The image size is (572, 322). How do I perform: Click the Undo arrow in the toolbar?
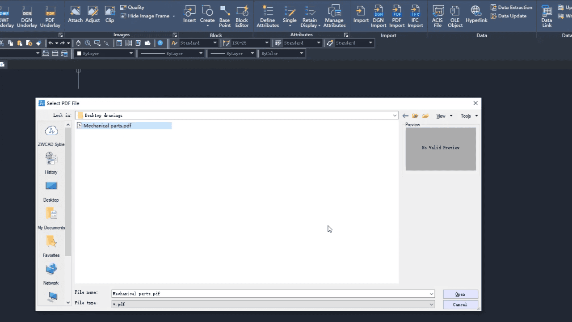coord(51,43)
